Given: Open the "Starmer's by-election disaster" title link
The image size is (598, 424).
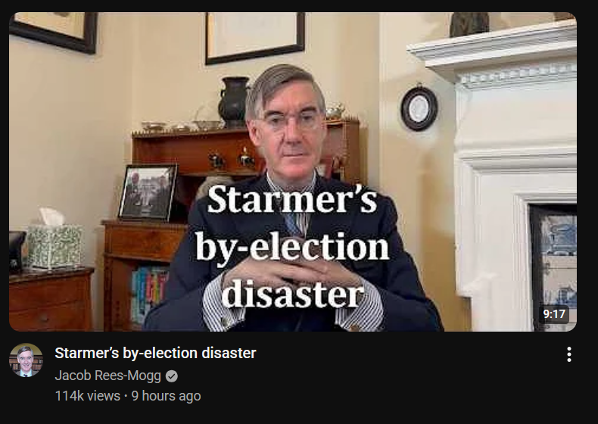Looking at the screenshot, I should point(155,353).
